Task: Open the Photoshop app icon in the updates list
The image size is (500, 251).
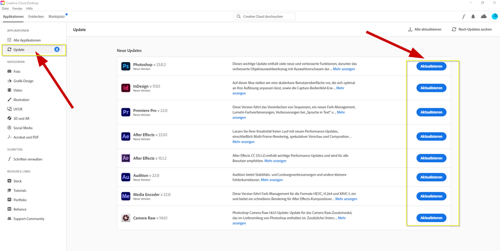Action: [x=125, y=67]
